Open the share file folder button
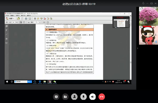Screen dimensions: 158x103 tap(65, 97)
